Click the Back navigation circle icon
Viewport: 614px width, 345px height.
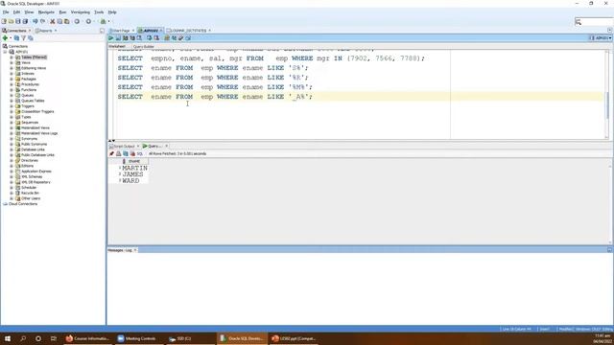pyautogui.click(x=77, y=21)
